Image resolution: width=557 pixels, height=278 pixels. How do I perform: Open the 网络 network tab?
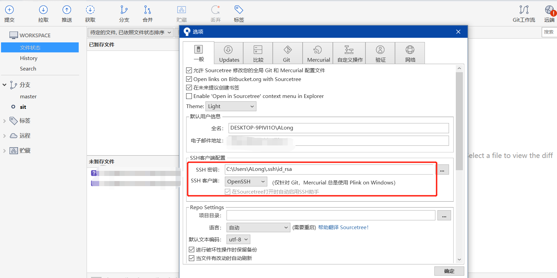pyautogui.click(x=410, y=53)
